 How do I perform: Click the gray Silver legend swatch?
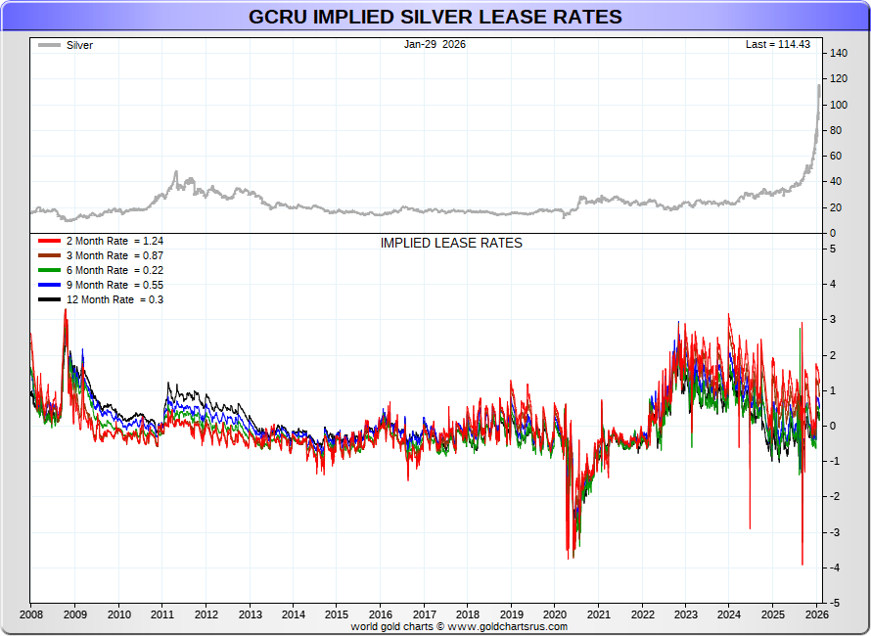(x=50, y=45)
